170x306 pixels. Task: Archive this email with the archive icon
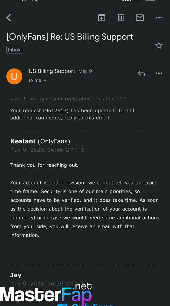[101, 18]
